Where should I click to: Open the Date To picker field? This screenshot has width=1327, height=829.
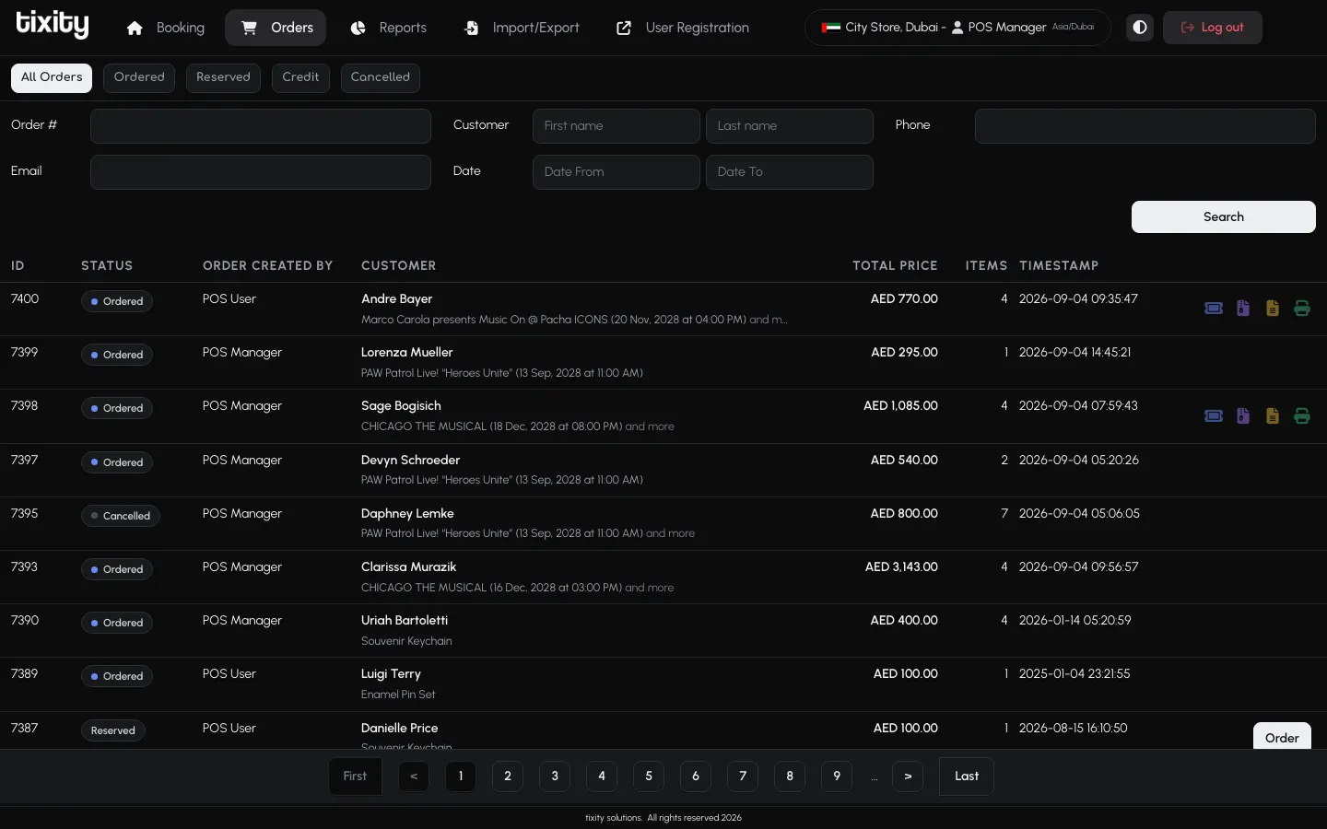790,172
